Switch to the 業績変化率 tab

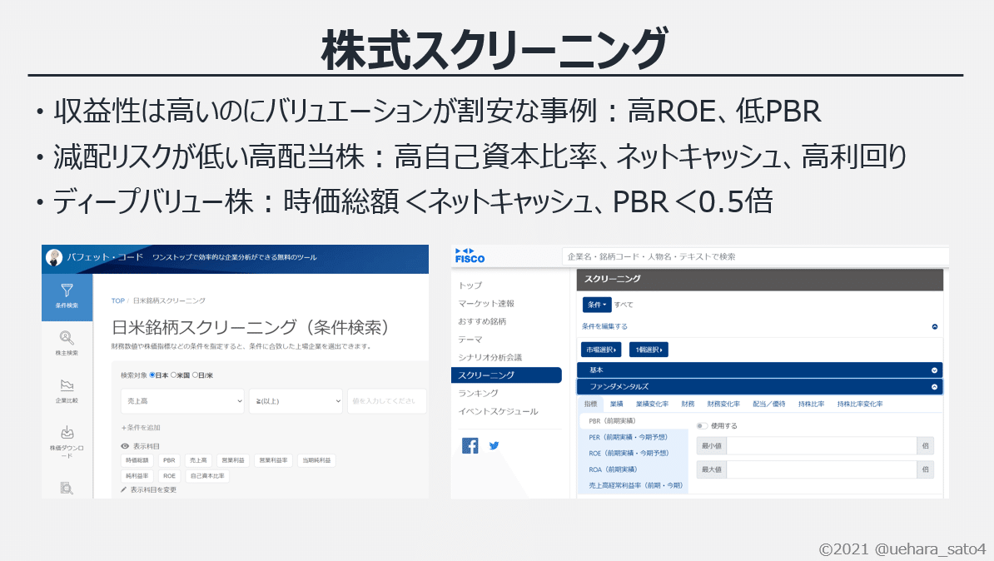tap(652, 404)
